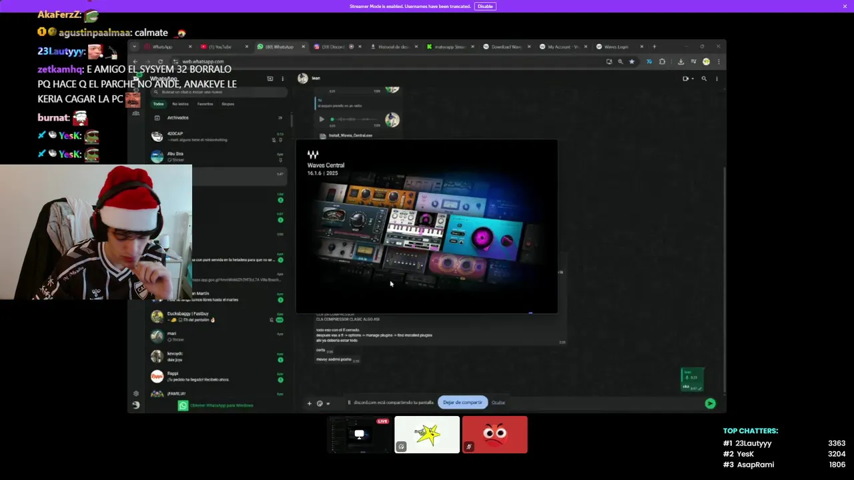Open the Chrome profile avatar
854x480 pixels.
point(706,61)
